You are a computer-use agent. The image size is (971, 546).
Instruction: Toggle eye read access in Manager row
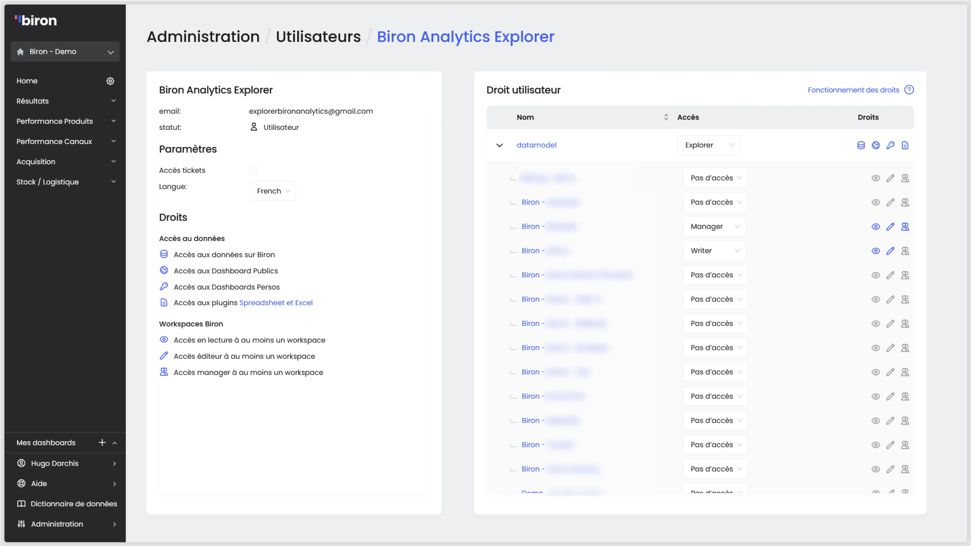[876, 226]
